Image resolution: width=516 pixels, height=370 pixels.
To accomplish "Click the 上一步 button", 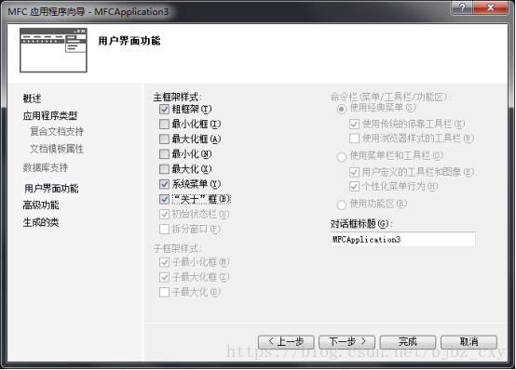I will point(286,342).
